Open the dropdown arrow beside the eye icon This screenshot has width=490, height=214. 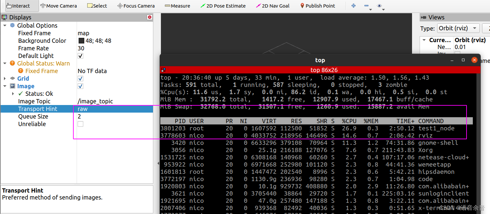pos(383,10)
